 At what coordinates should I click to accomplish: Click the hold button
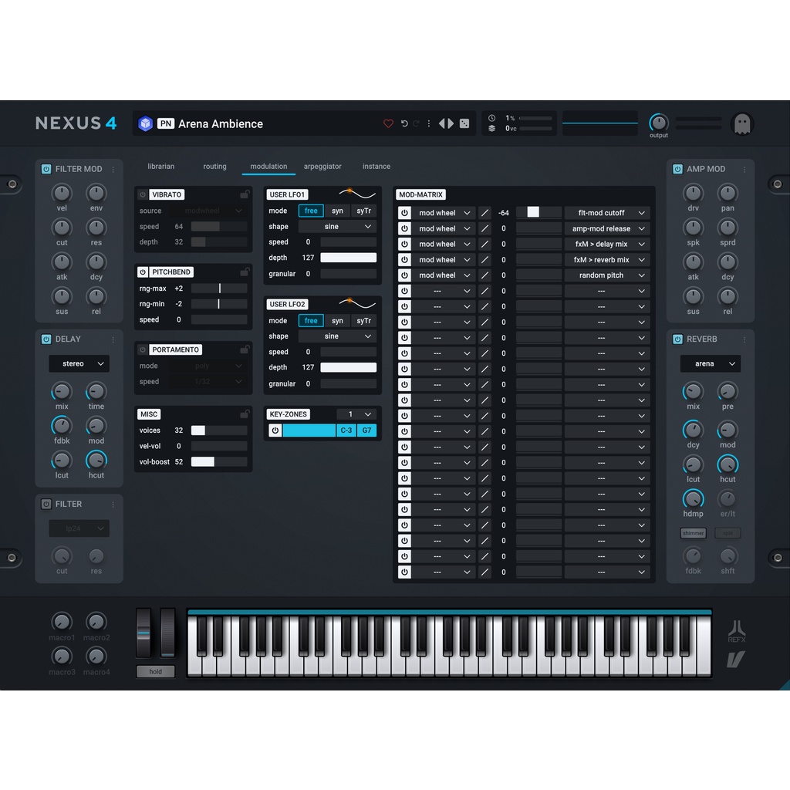pos(156,672)
